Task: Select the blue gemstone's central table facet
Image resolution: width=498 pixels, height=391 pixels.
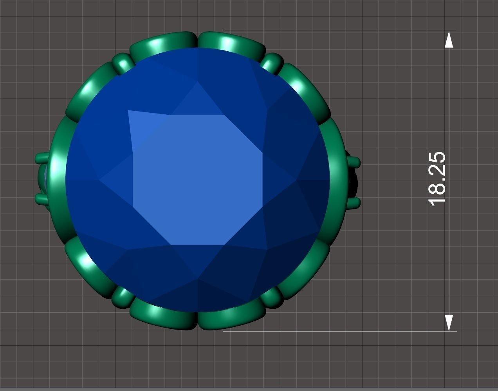Action: pos(198,180)
